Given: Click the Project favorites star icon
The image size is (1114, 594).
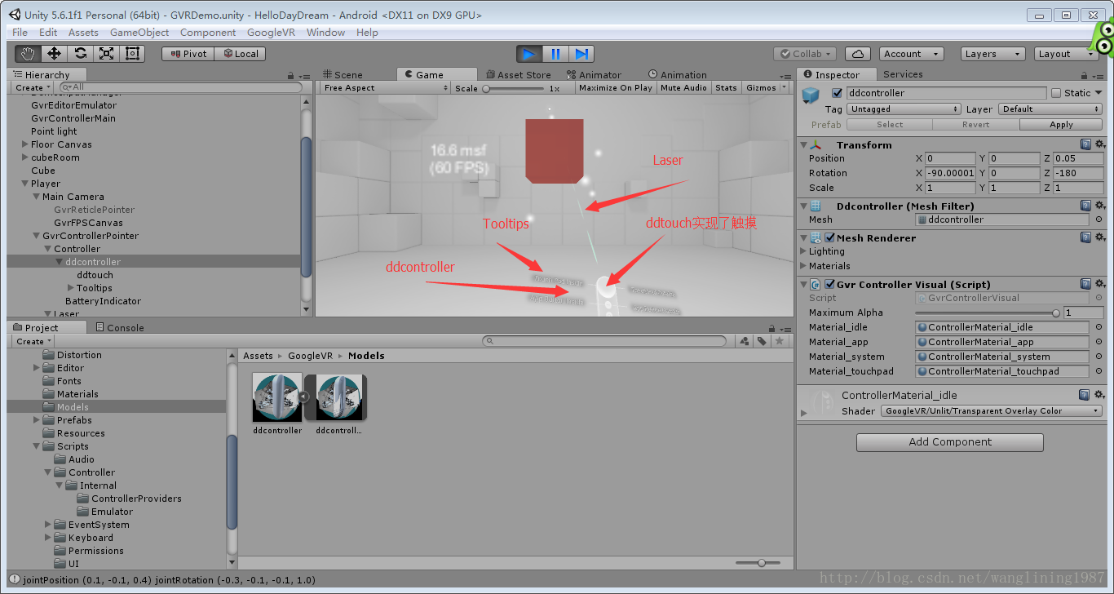Looking at the screenshot, I should (x=780, y=341).
